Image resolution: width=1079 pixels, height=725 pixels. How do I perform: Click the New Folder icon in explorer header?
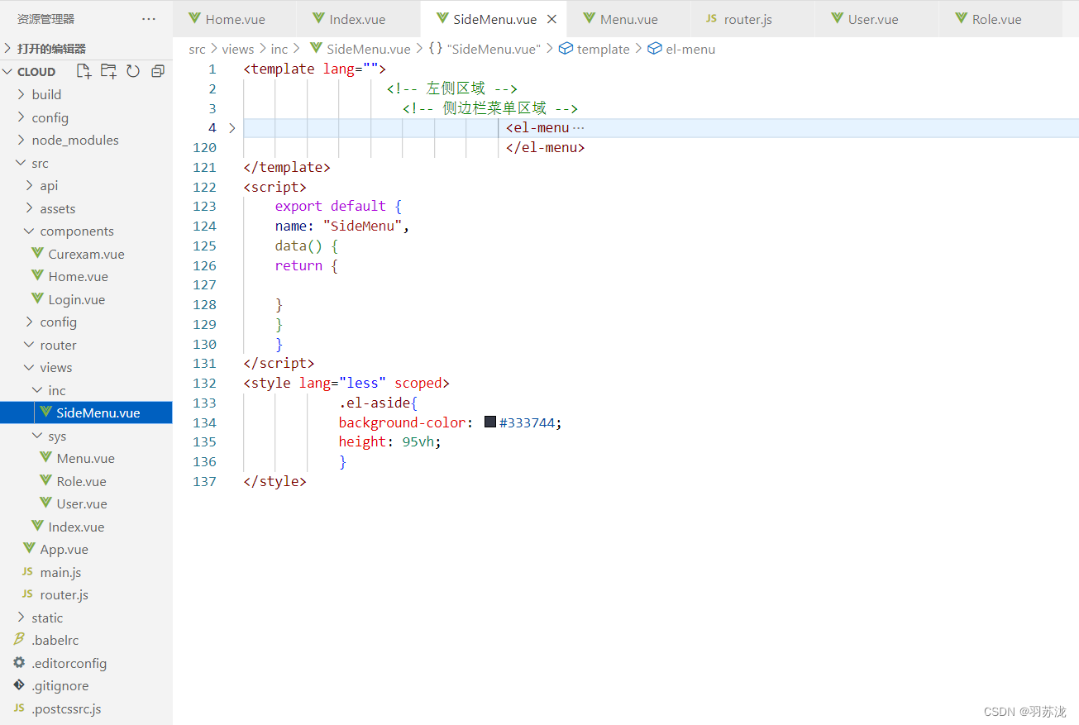(x=108, y=71)
